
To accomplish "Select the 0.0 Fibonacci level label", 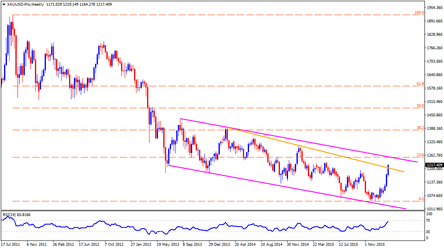I will coord(421,199).
